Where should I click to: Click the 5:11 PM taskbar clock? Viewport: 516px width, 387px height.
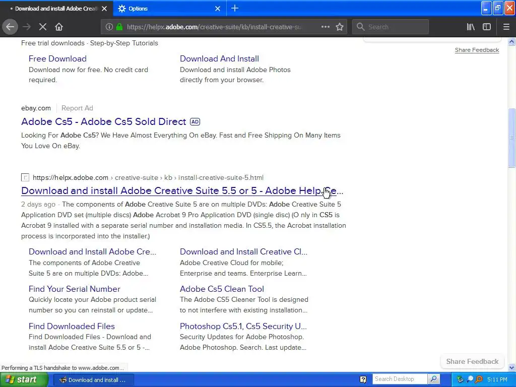coord(497,380)
